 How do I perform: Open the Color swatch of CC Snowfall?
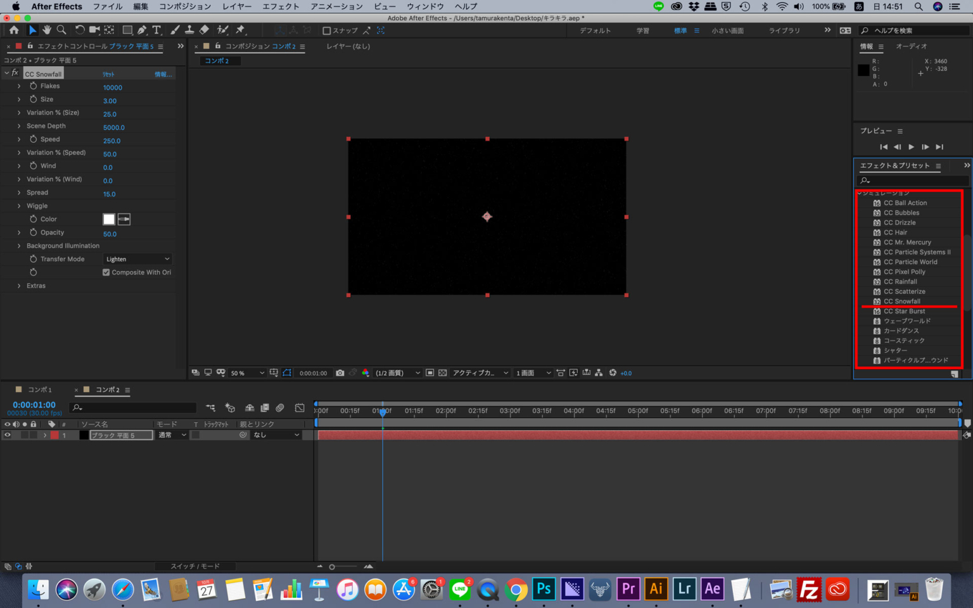point(108,218)
